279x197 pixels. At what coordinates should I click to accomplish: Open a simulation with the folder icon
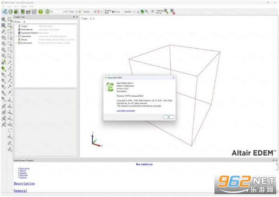pos(28,12)
